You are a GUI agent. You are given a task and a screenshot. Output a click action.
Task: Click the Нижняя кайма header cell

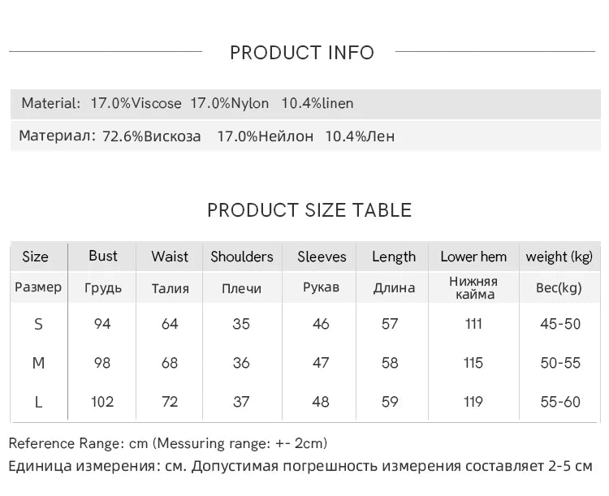point(474,288)
